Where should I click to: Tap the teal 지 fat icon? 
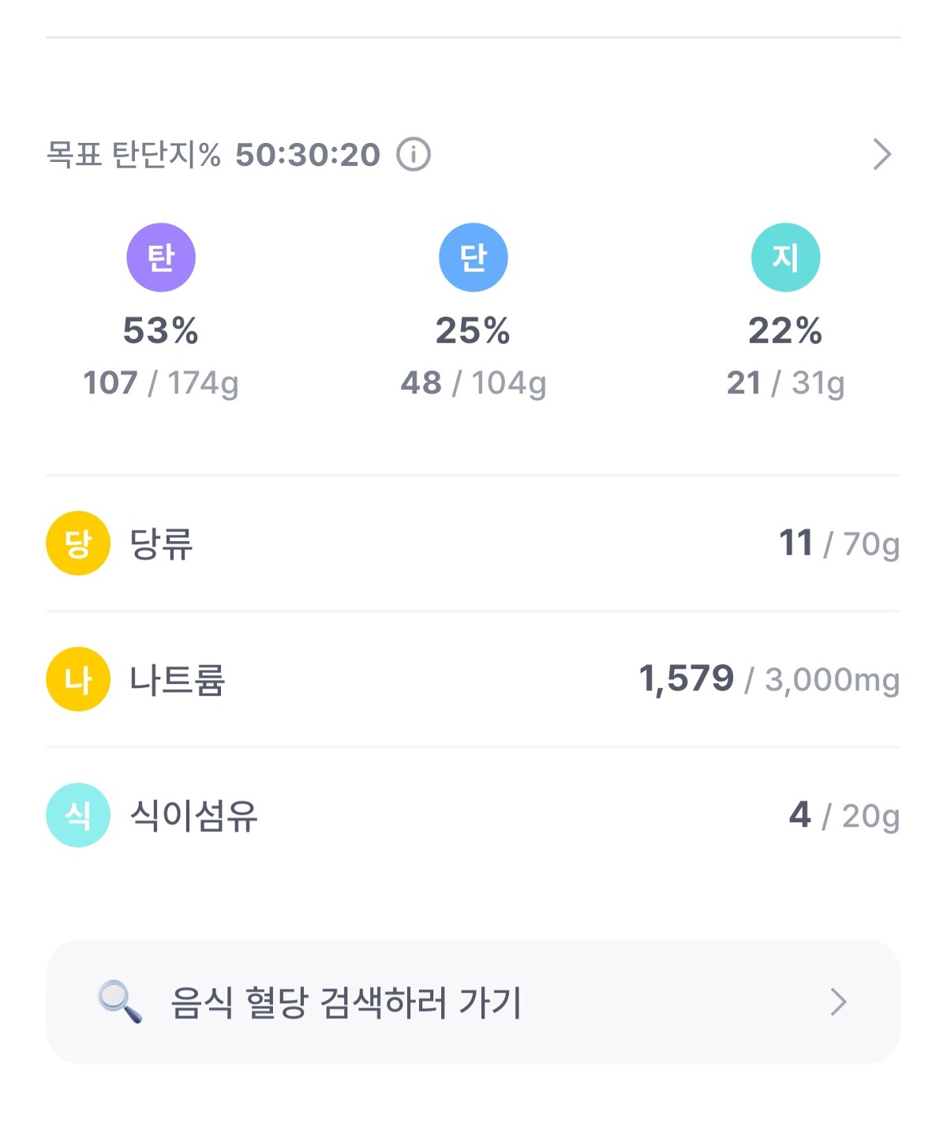785,257
